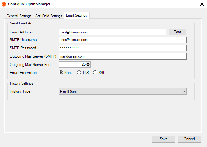Click the Outgoing Mail Server Port value box
This screenshot has height=147, width=207.
pos(72,65)
